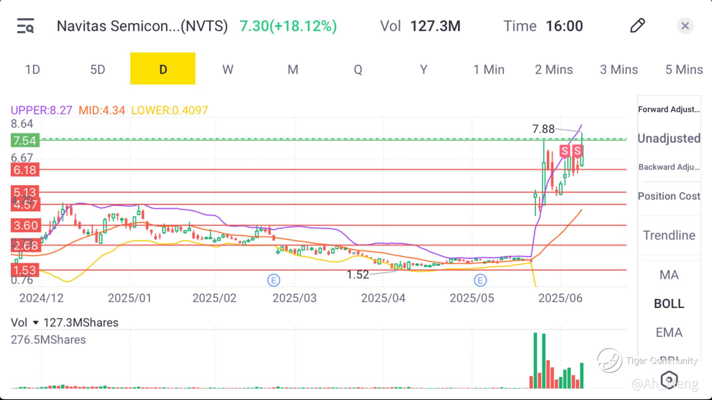Select Forward Adjusted price mode
The width and height of the screenshot is (712, 400).
click(x=669, y=109)
